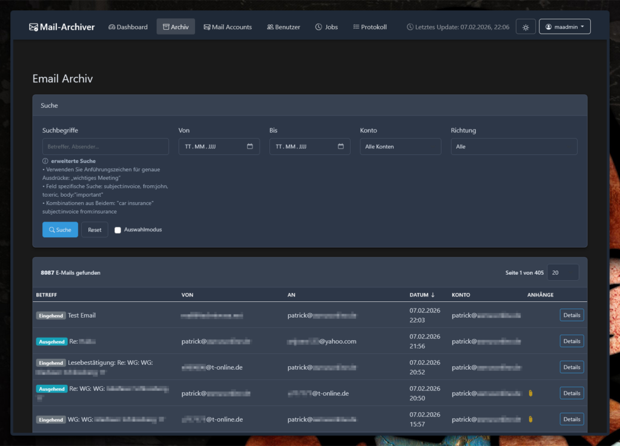Open the Mail Accounts page

[228, 27]
